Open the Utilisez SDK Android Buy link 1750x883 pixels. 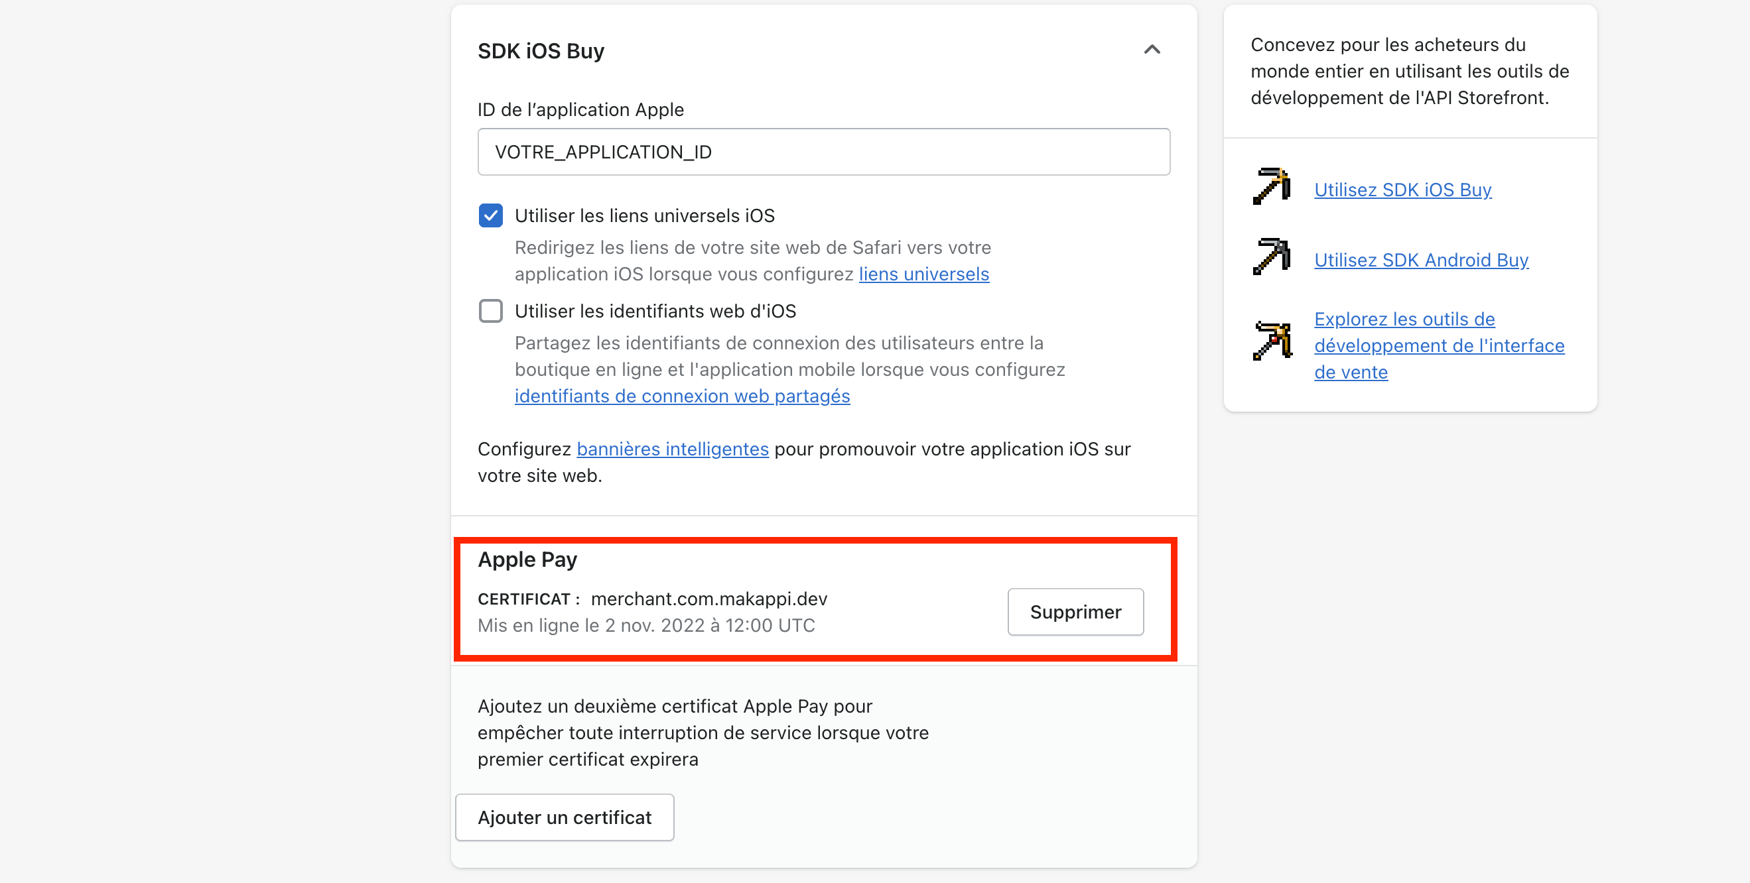coord(1421,261)
